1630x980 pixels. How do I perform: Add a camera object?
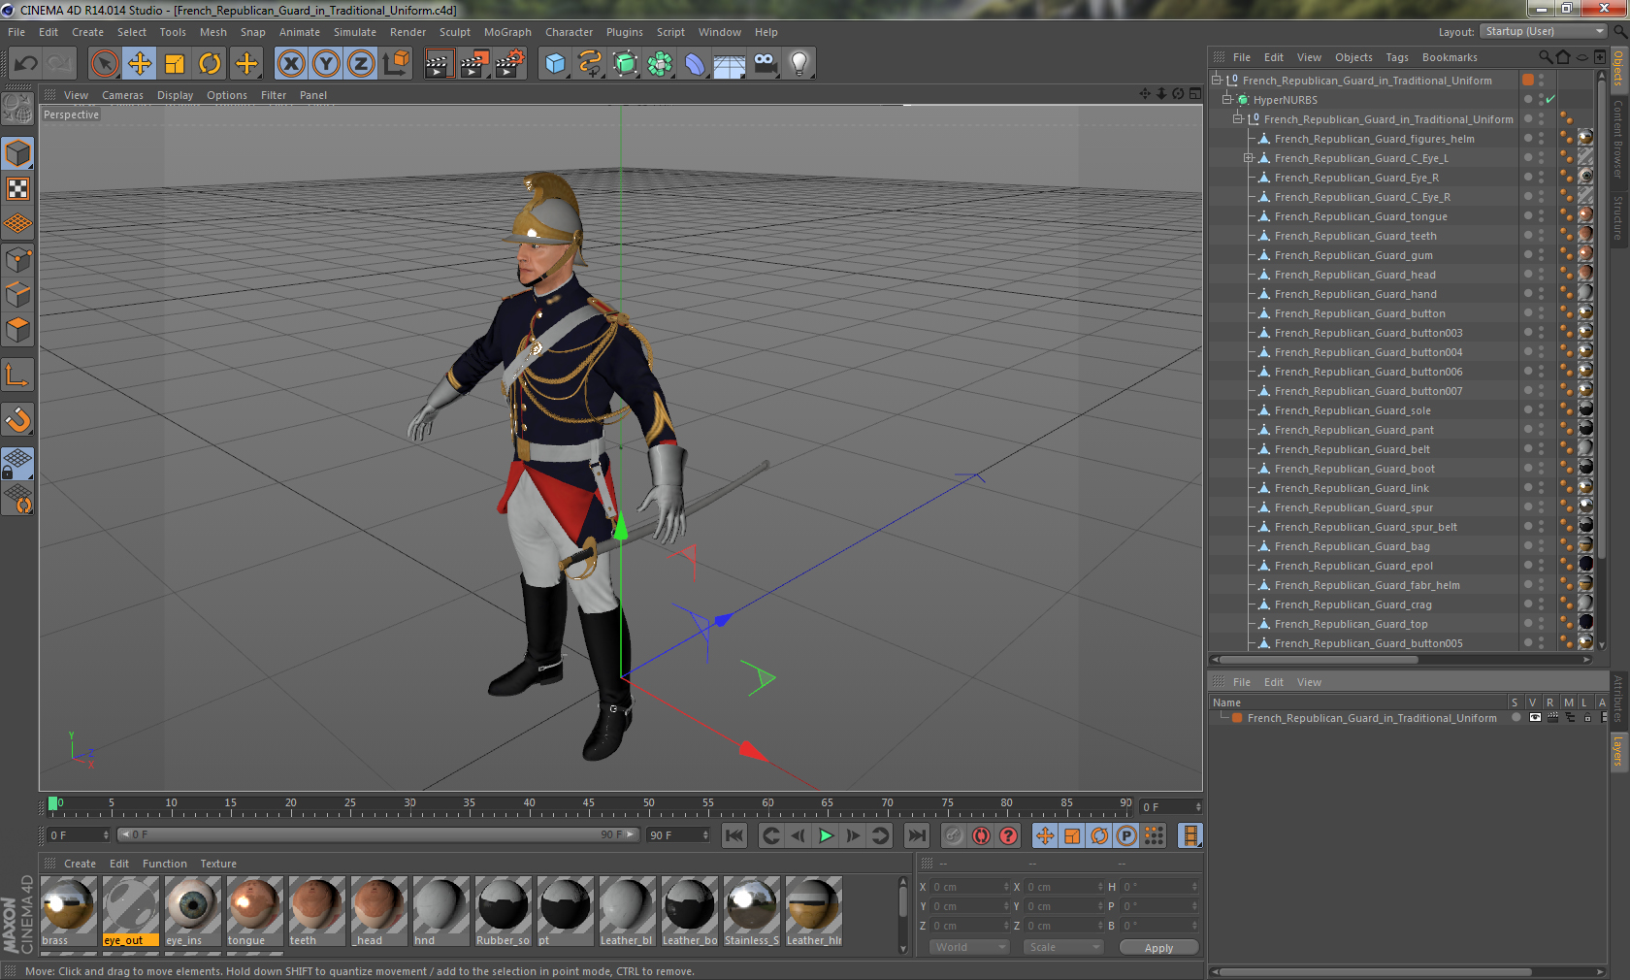(766, 64)
